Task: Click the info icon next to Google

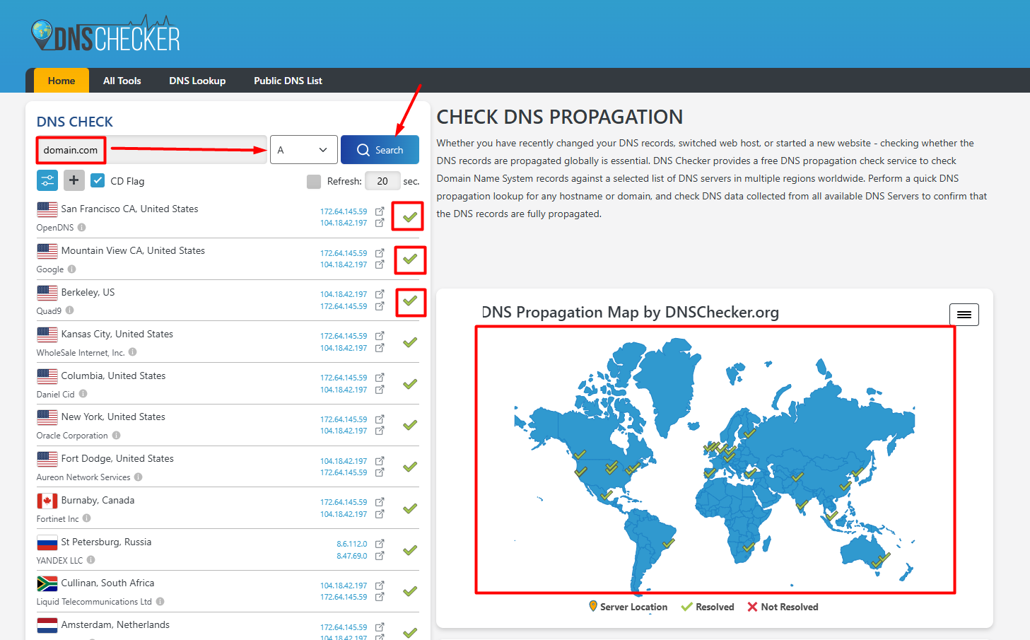Action: pyautogui.click(x=72, y=269)
